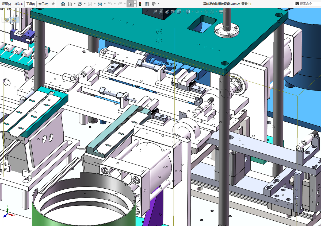
Task: Click the Previous View icon
Action: point(167,11)
